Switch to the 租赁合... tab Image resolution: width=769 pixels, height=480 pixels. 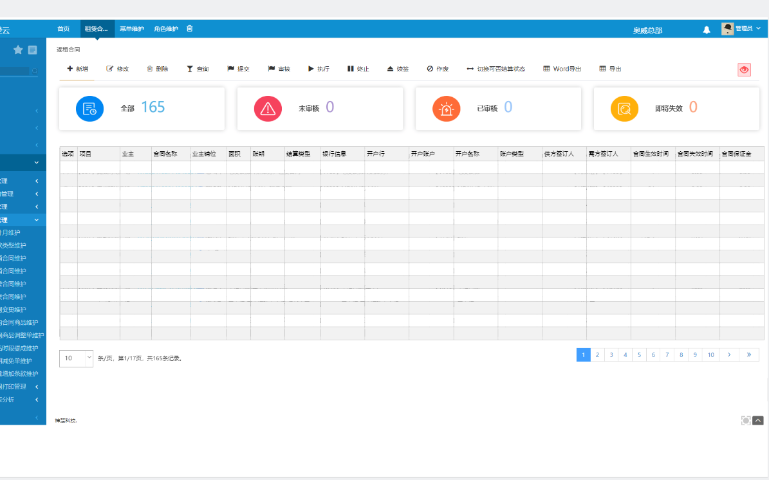pos(97,29)
